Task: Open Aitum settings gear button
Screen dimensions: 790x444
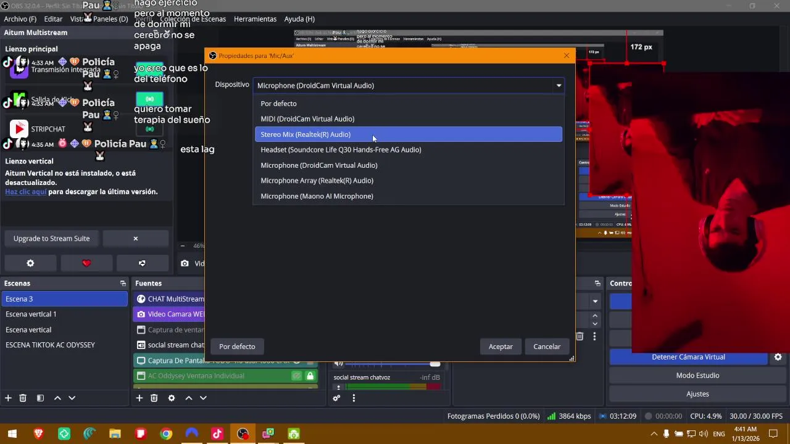Action: pyautogui.click(x=30, y=263)
